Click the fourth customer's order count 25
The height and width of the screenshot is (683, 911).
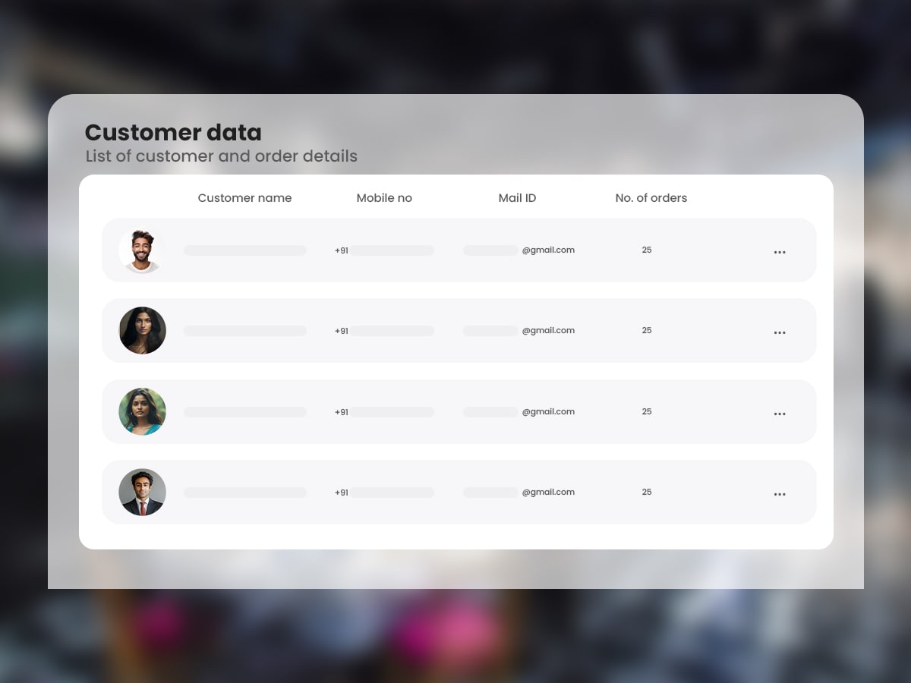(647, 492)
